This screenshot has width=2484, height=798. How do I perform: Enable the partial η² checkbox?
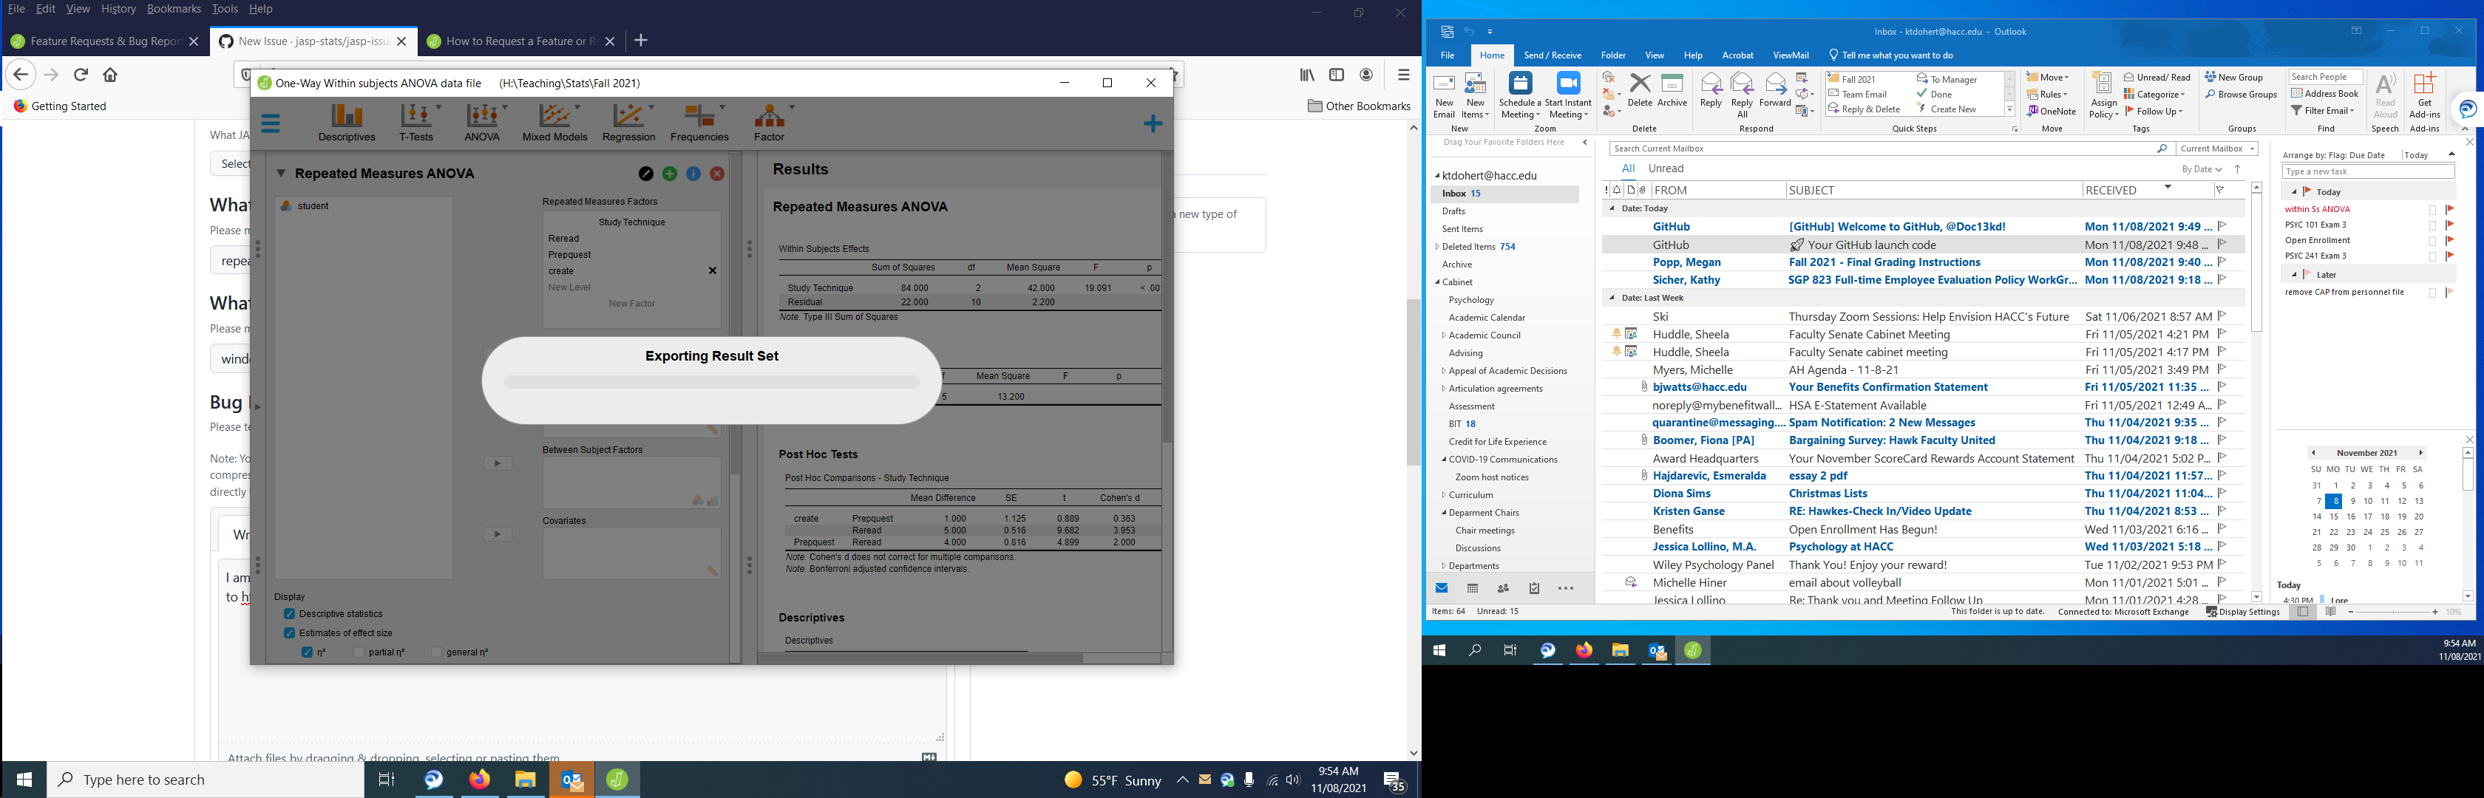click(358, 652)
